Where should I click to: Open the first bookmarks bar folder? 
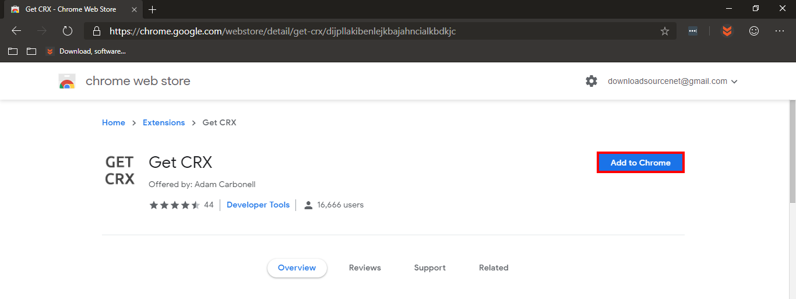coord(13,51)
